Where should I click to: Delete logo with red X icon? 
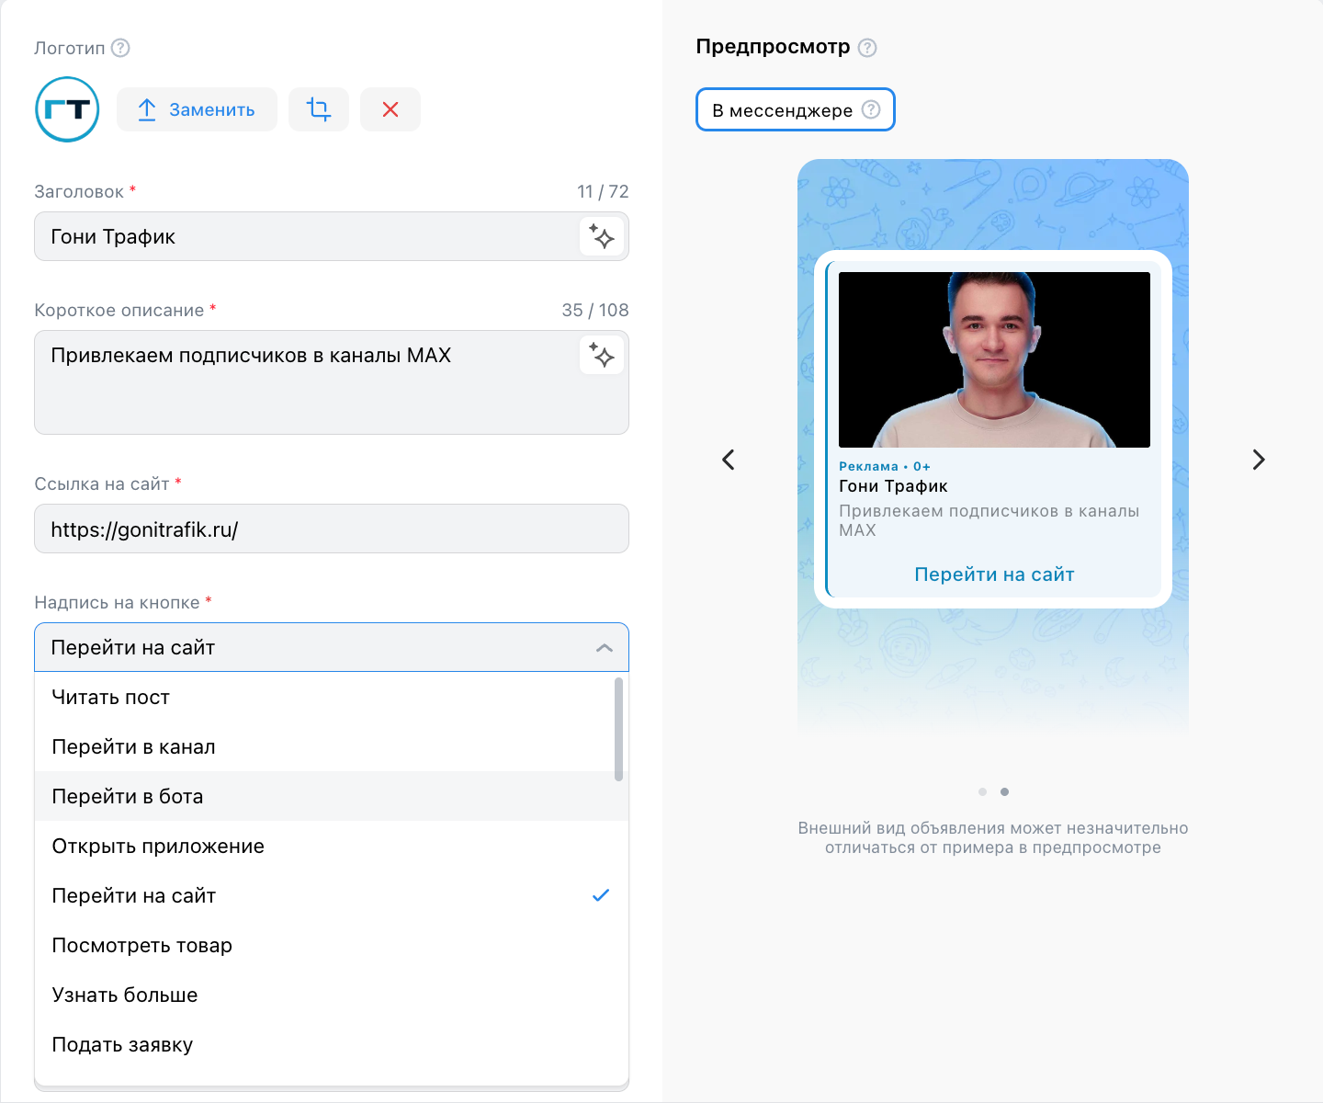390,109
